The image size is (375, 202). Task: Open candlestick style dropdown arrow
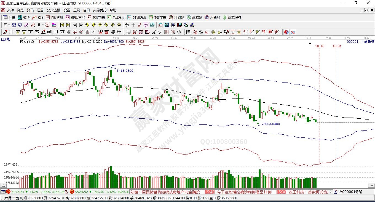(43, 25)
